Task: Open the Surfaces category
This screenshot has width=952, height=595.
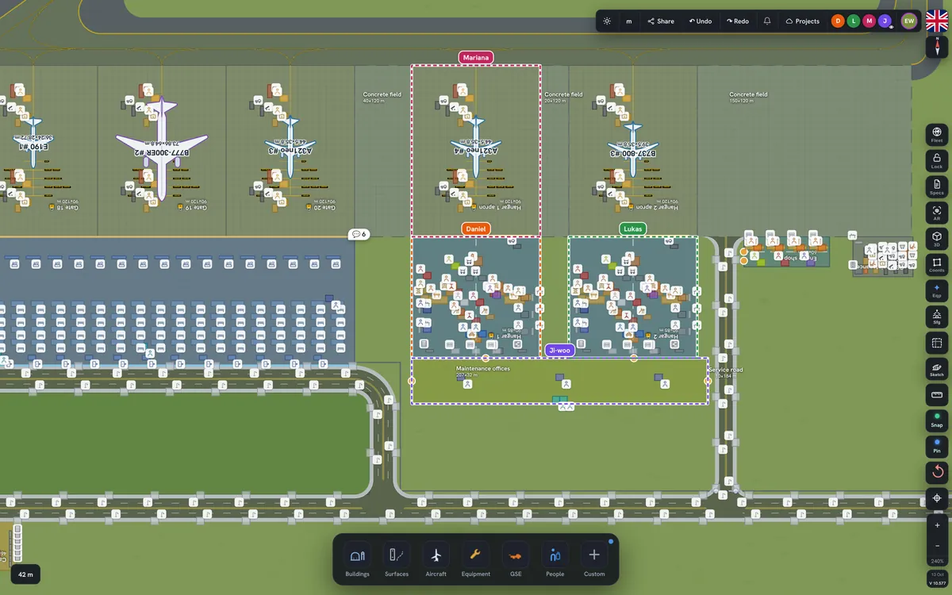Action: 397,560
